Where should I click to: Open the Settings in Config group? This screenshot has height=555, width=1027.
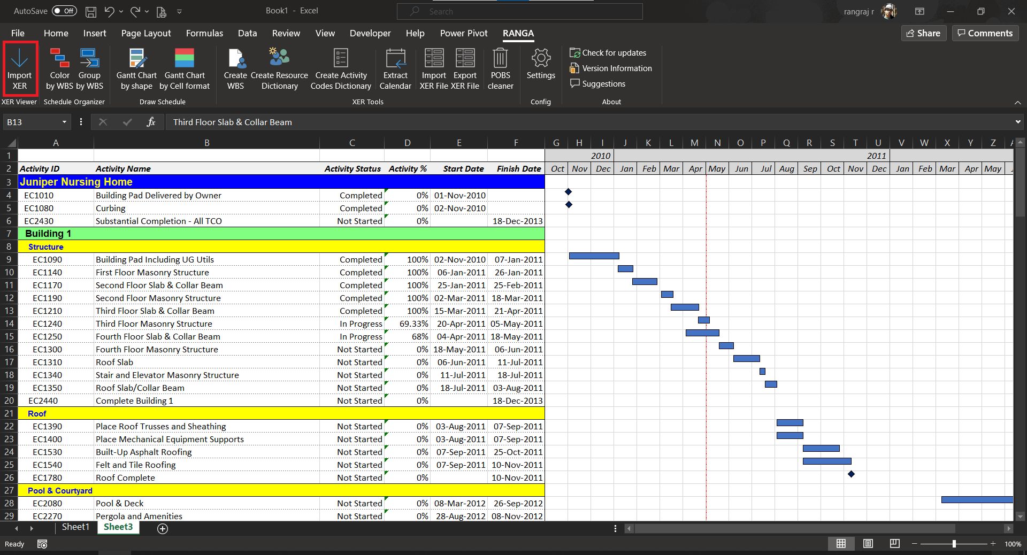click(x=540, y=68)
